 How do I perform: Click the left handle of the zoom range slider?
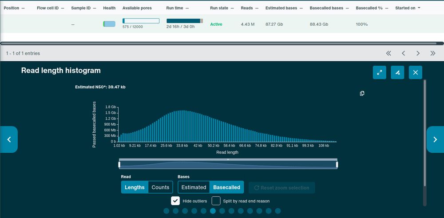pyautogui.click(x=119, y=164)
